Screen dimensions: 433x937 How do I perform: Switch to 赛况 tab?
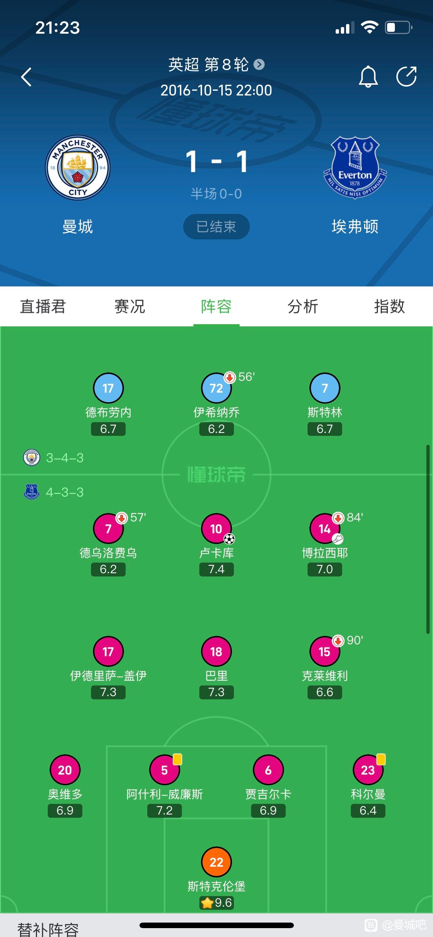coord(130,306)
